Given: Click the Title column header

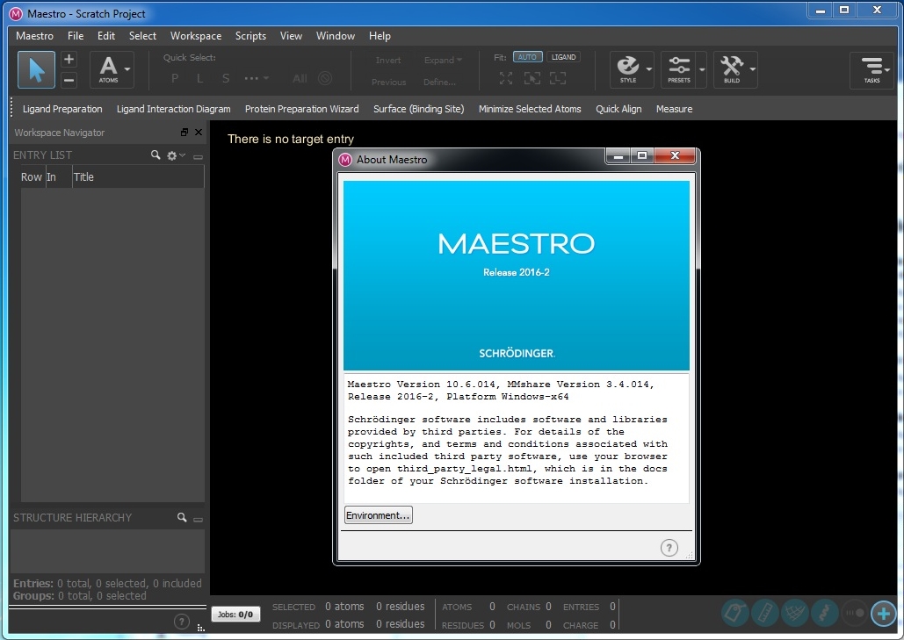Looking at the screenshot, I should click(x=137, y=176).
